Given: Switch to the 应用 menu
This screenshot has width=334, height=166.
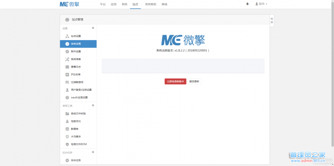Looking at the screenshot, I should pos(114,4).
